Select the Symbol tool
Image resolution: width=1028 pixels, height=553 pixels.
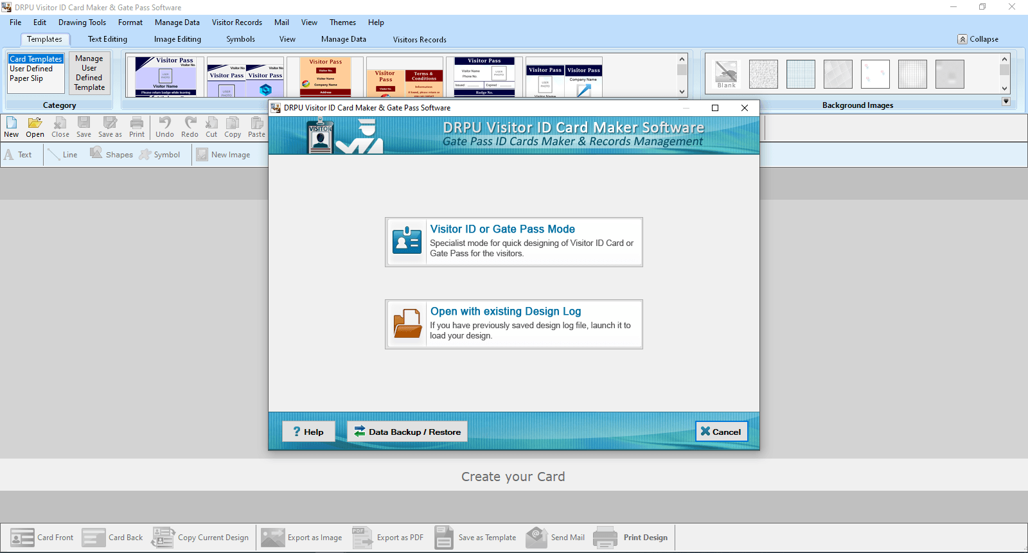pos(159,155)
